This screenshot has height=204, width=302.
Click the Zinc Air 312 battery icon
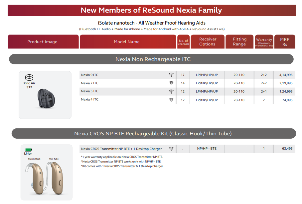[x=29, y=77]
